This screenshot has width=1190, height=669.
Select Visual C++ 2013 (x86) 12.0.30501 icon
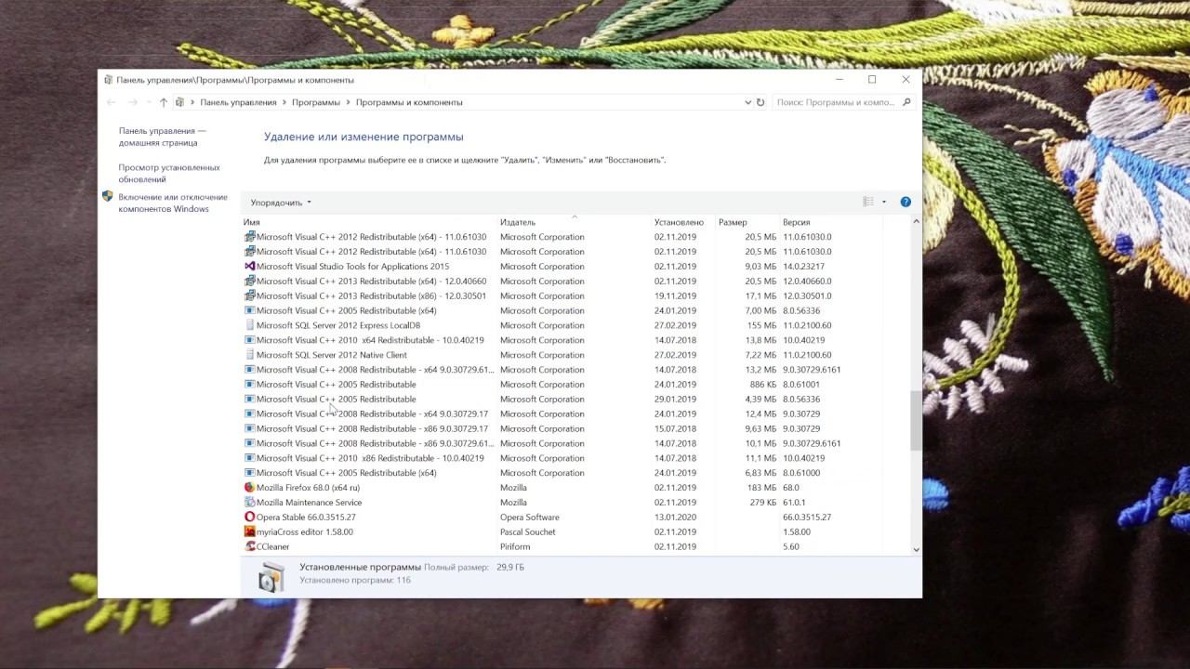point(249,296)
